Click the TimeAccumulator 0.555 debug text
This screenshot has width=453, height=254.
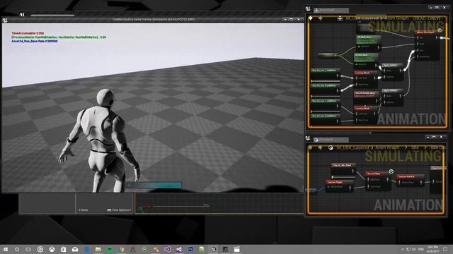click(28, 33)
